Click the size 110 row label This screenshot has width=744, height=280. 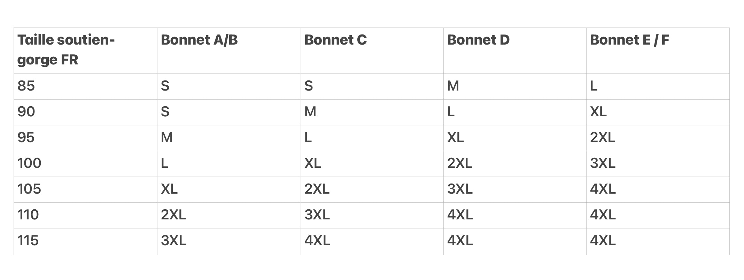28,215
